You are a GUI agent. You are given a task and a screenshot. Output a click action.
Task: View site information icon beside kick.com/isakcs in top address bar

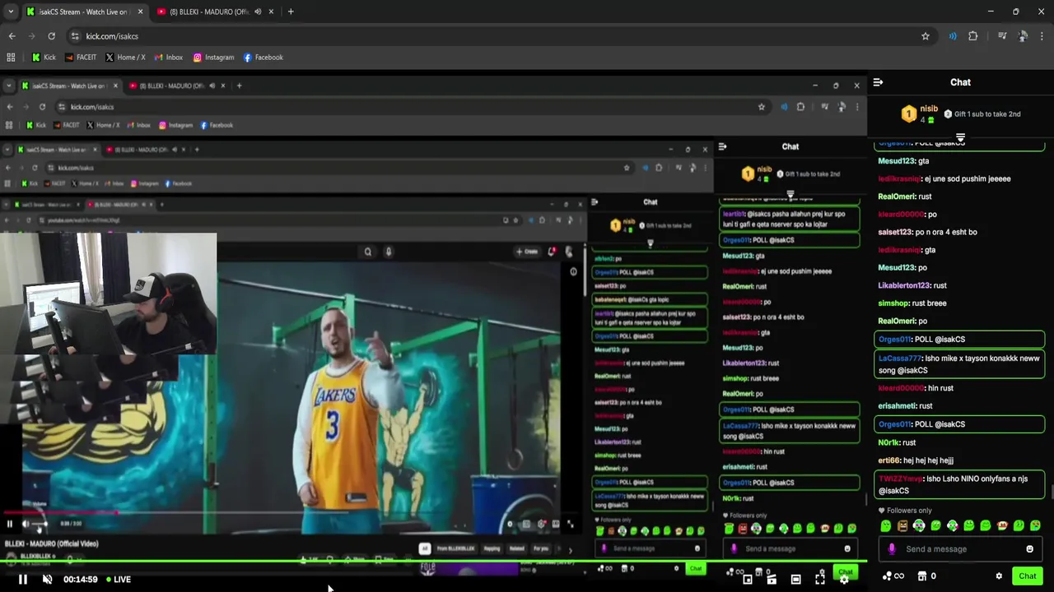click(75, 36)
